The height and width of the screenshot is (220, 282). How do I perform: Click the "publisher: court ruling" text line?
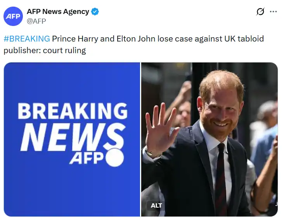(45, 50)
